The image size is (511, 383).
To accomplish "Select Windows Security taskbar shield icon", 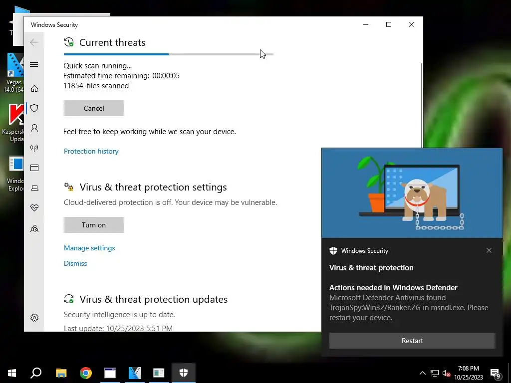I will tap(184, 373).
